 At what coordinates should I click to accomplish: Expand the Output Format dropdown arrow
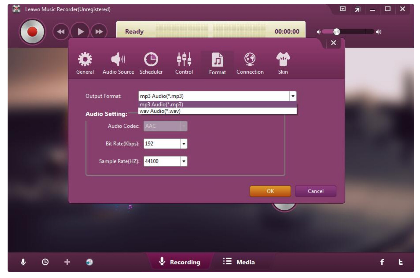293,96
